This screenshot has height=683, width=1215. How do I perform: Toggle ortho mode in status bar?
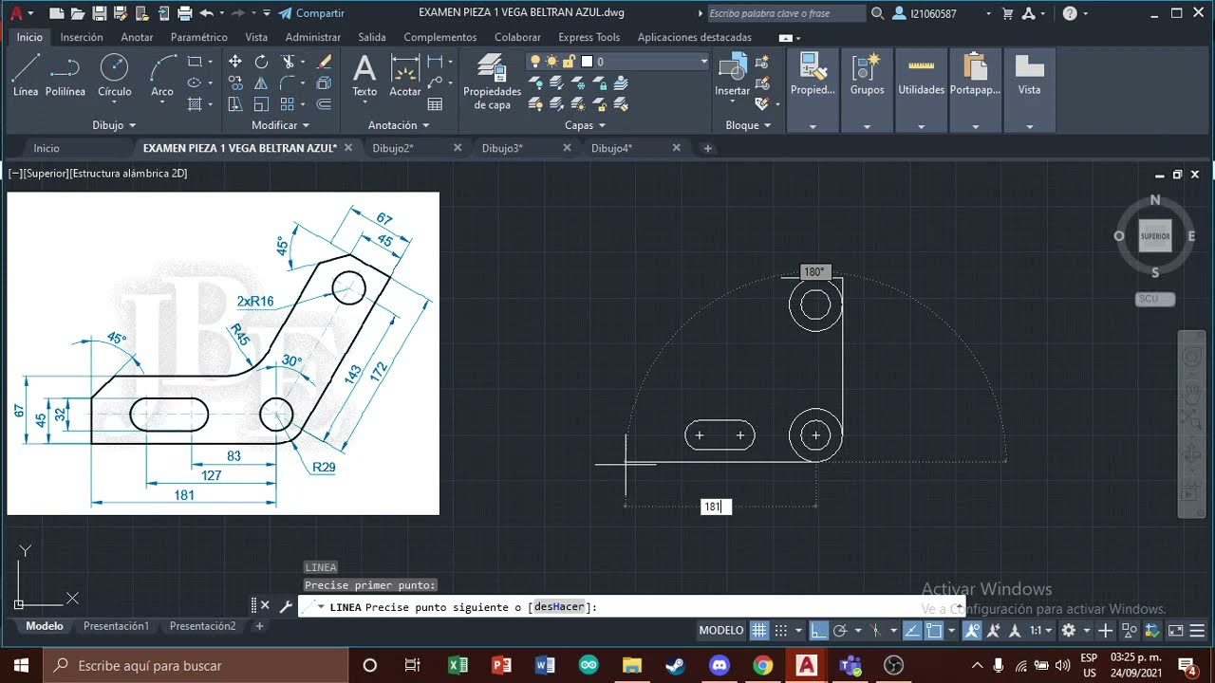[818, 631]
